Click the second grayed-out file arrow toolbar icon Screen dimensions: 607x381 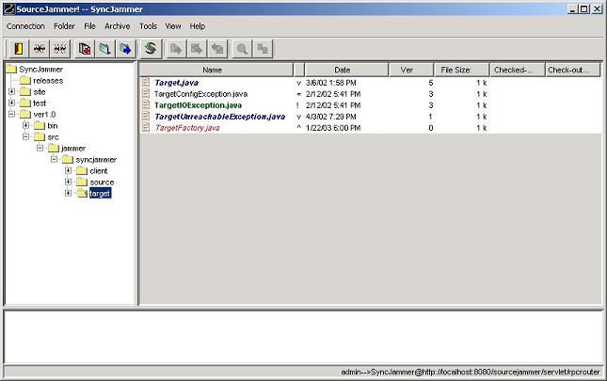point(197,49)
